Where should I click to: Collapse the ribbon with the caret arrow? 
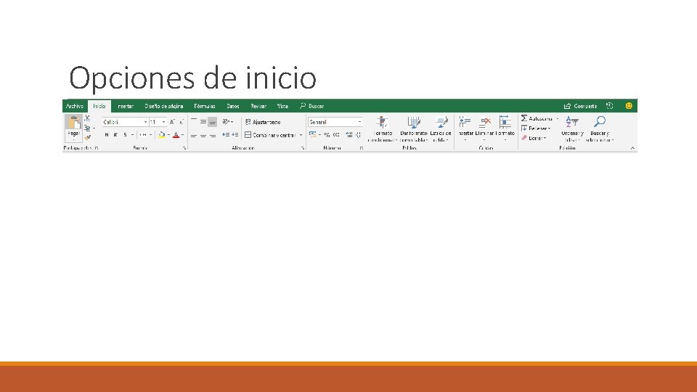click(632, 148)
